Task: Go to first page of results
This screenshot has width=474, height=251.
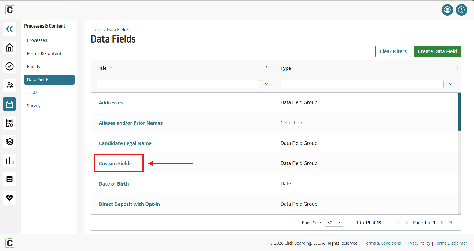Action: [398, 222]
